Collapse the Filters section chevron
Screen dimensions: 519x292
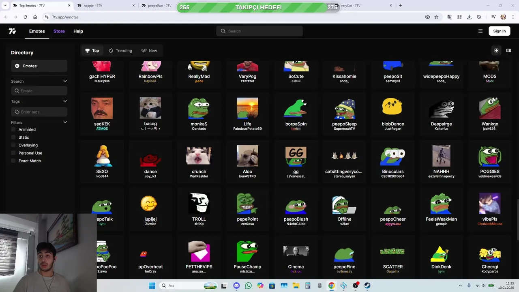coord(65,122)
